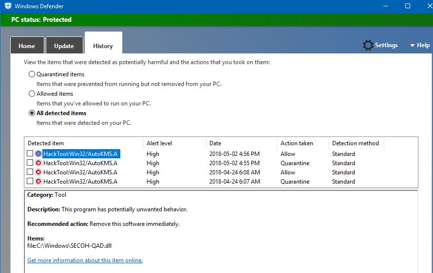Click the date 2018-05-02 4:55 PM
This screenshot has height=273, width=433.
234,163
